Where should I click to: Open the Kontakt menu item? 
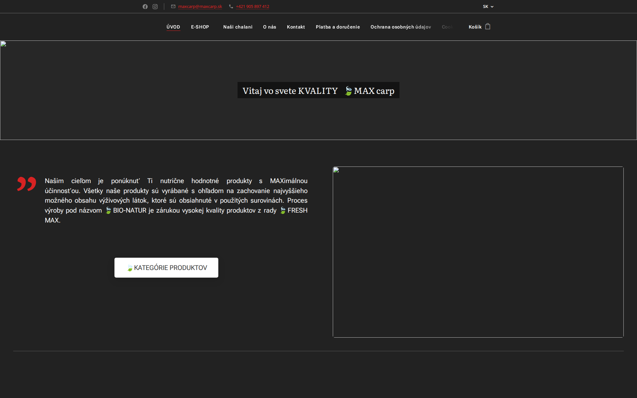(296, 27)
